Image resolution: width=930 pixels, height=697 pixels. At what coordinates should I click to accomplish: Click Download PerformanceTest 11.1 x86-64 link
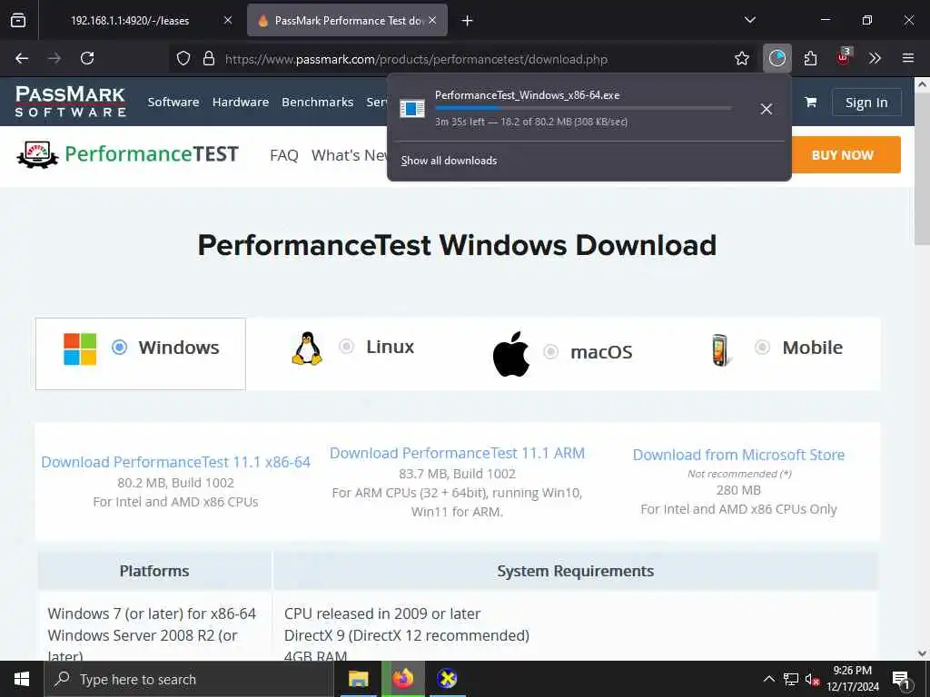tap(175, 462)
